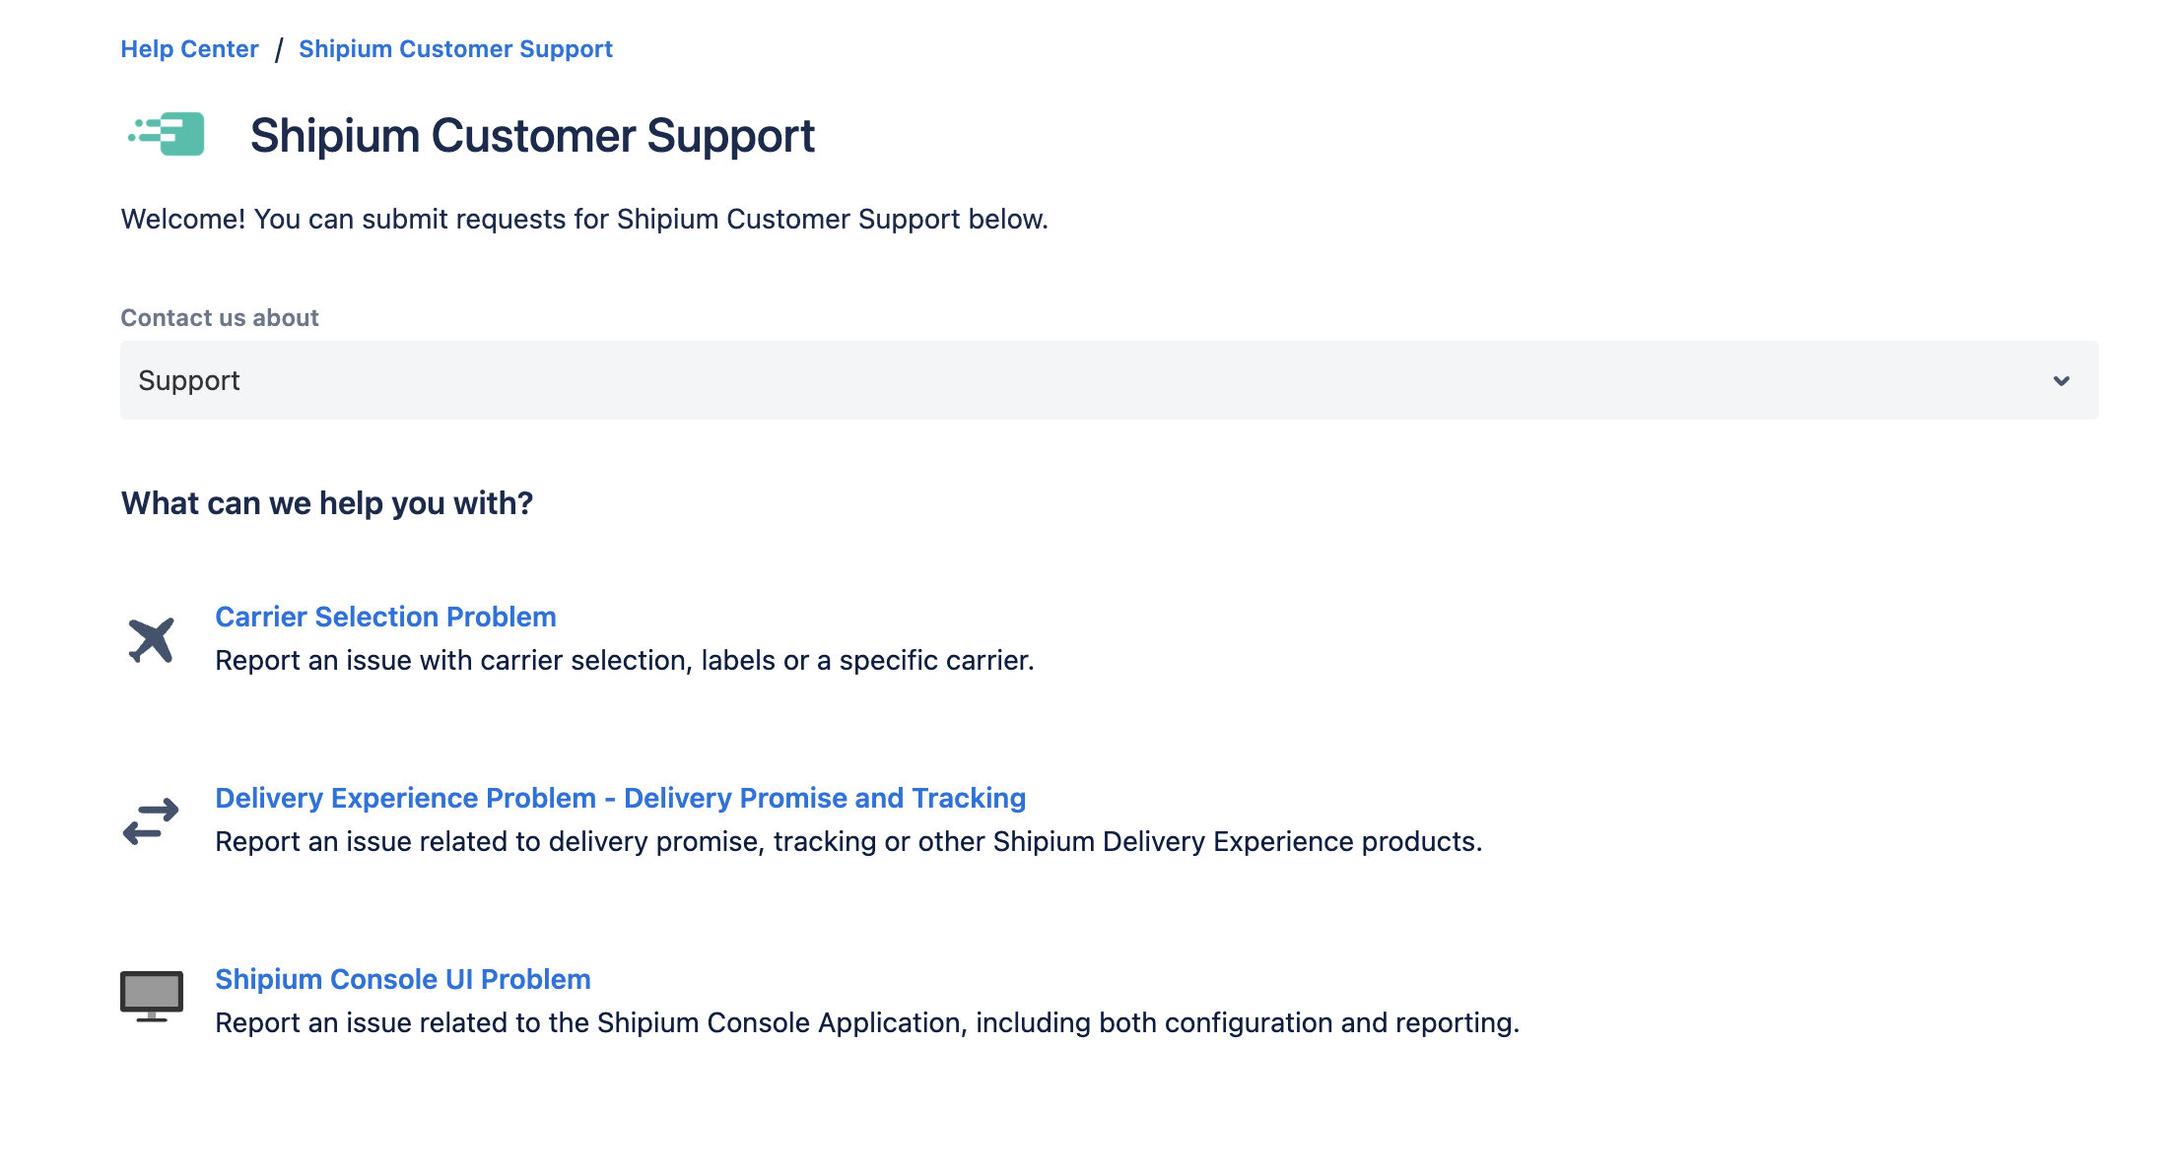Click the Welcome message text
2170x1176 pixels.
[x=584, y=219]
